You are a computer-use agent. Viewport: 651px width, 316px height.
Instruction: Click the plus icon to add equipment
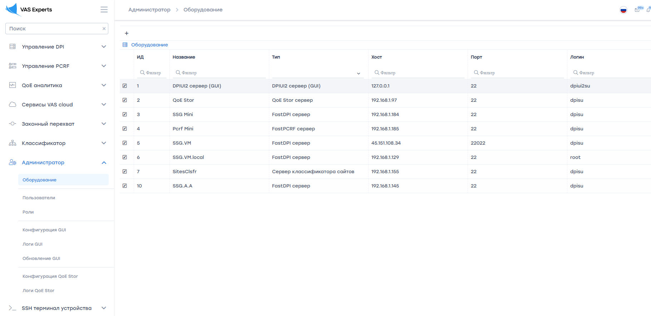(127, 33)
